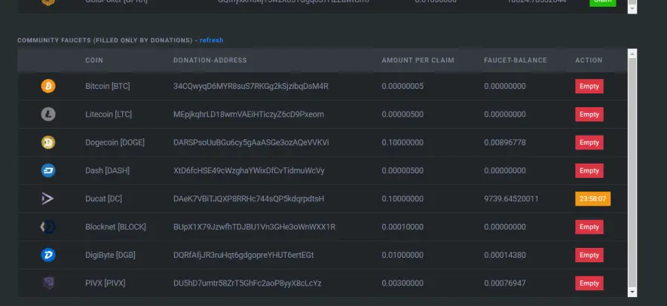This screenshot has height=306, width=667.
Task: Click Blocknet amount per claim 0.00010000
Action: click(402, 227)
